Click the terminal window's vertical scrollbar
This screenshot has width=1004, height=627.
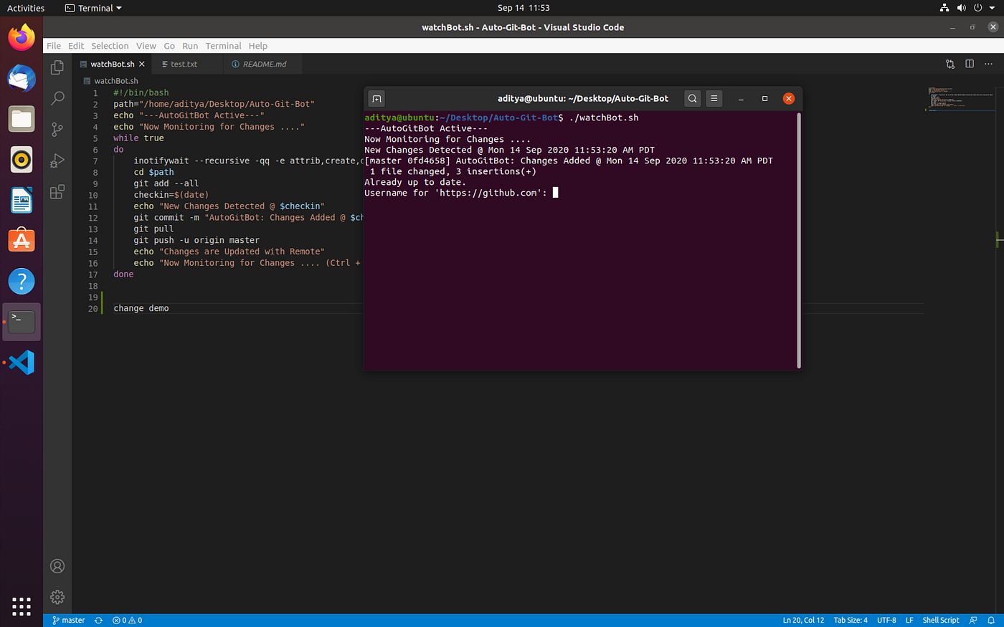[798, 240]
